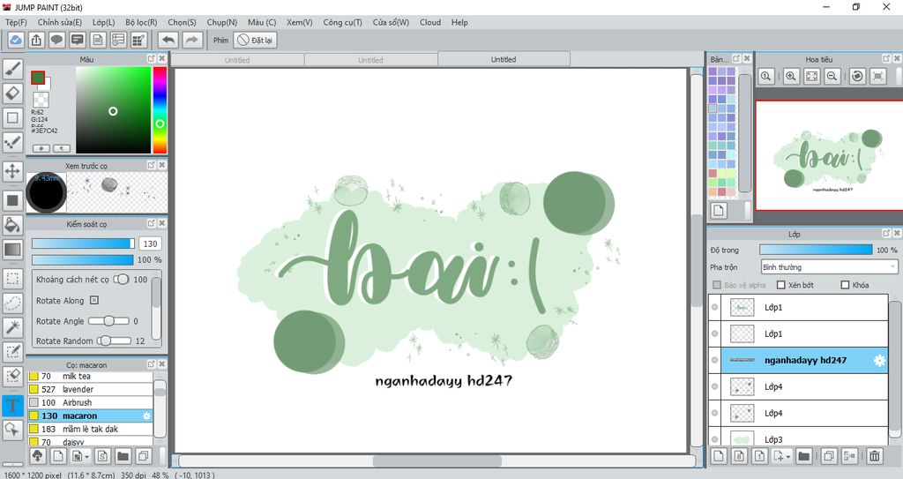Click the navigator preview thumbnail

(830, 155)
